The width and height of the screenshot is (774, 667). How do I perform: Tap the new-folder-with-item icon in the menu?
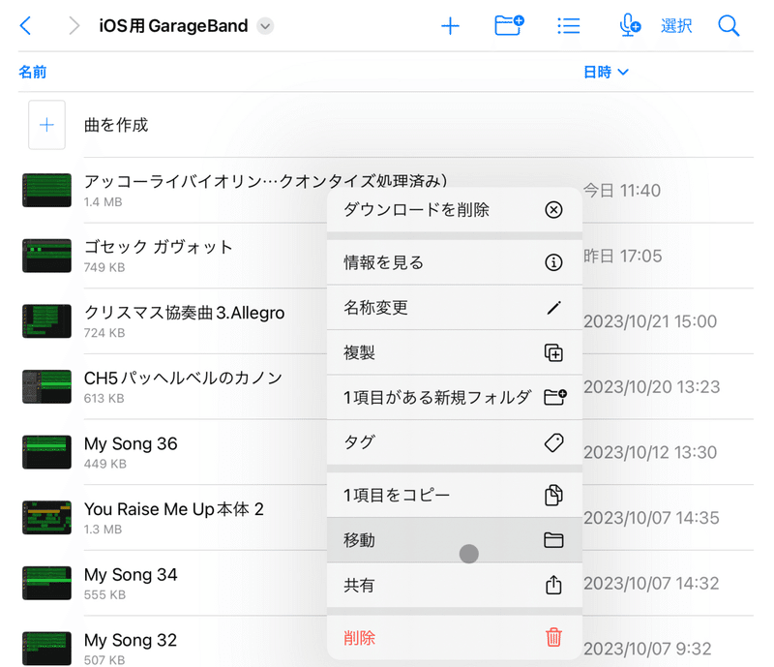(554, 397)
